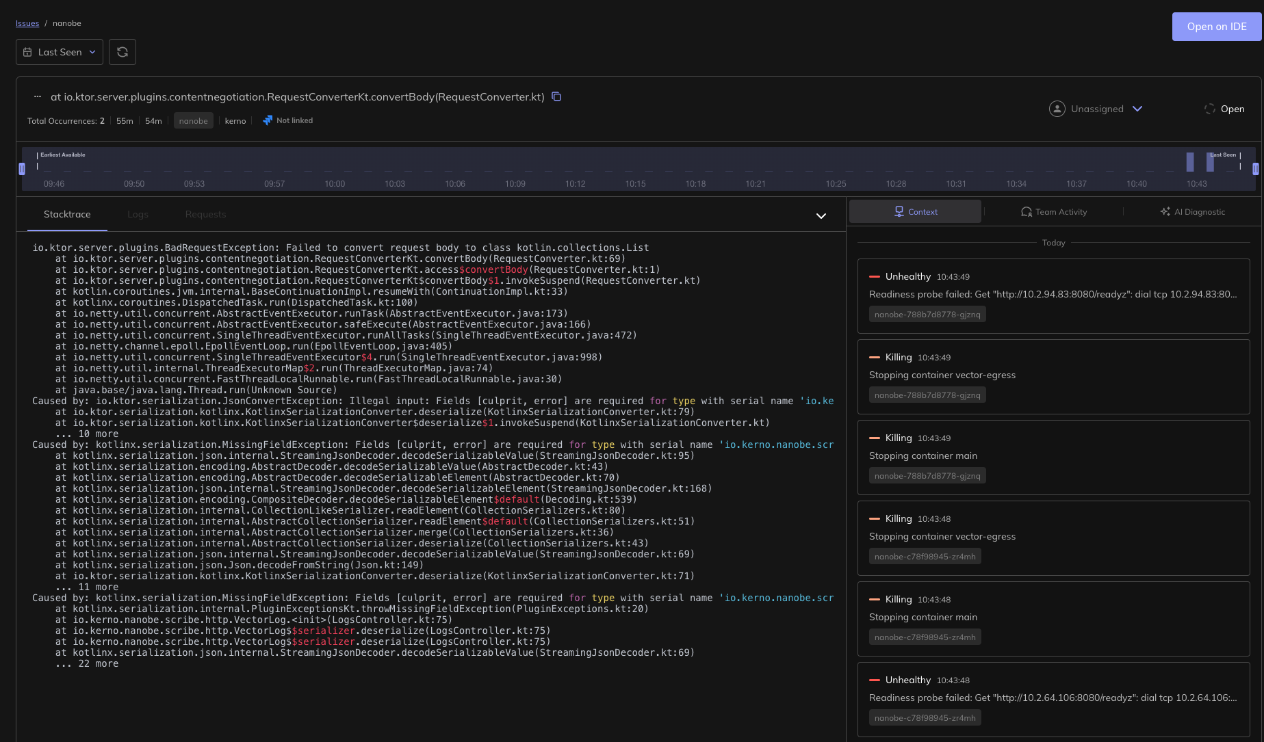This screenshot has width=1264, height=742.
Task: Switch to the Requests tab
Action: tap(205, 215)
